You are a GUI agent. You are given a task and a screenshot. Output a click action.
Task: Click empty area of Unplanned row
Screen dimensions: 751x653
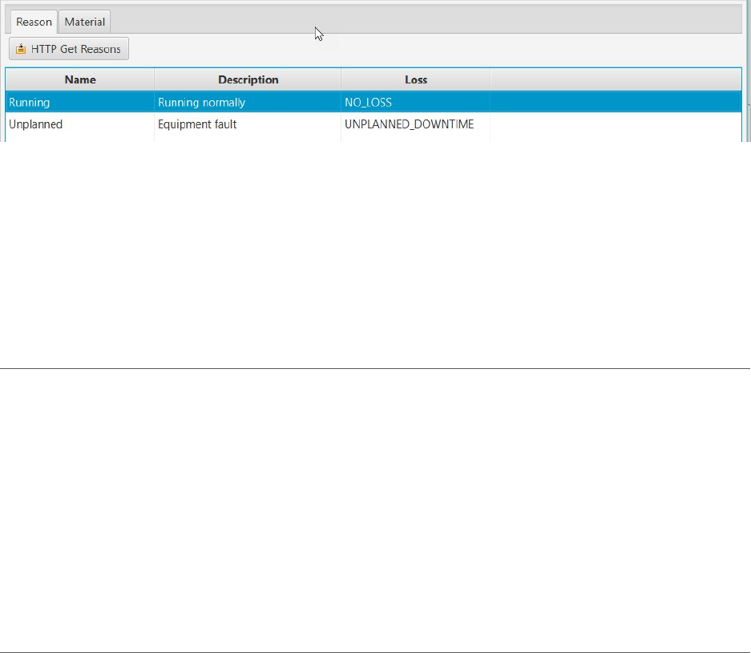[x=616, y=124]
